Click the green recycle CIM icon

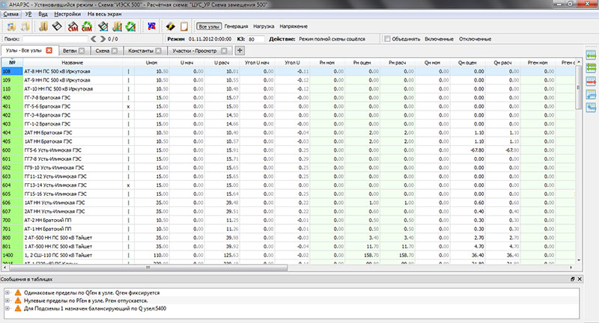click(87, 26)
